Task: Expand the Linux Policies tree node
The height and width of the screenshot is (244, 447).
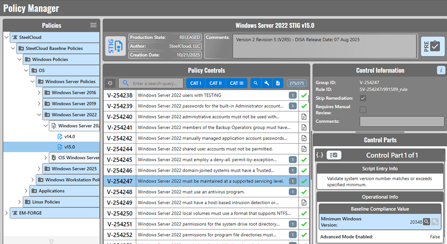Action: [26, 202]
